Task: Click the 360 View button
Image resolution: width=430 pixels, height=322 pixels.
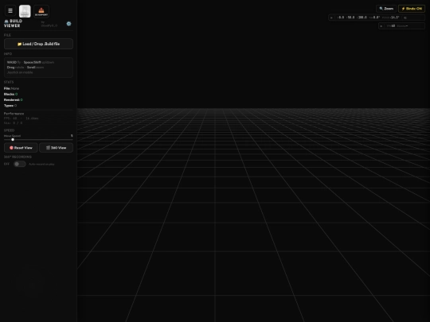Action: 56,148
